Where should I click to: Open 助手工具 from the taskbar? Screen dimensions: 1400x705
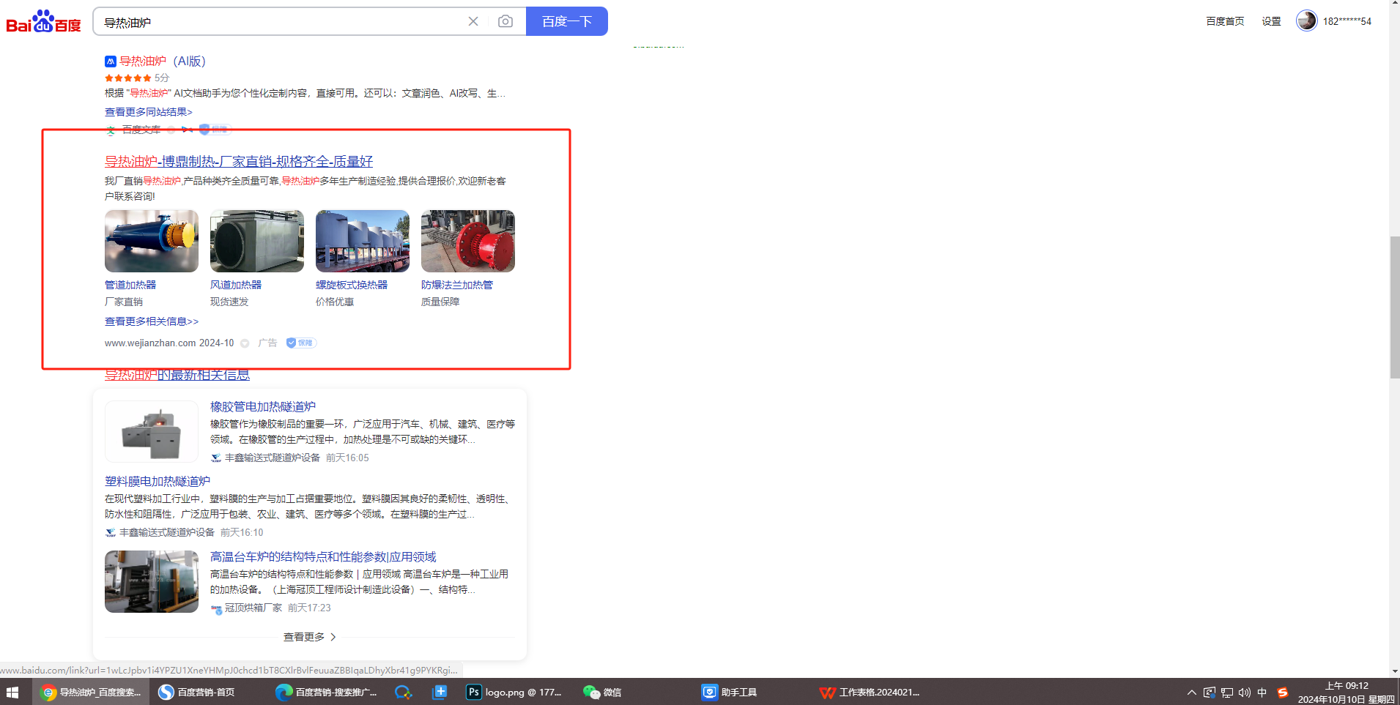[730, 692]
